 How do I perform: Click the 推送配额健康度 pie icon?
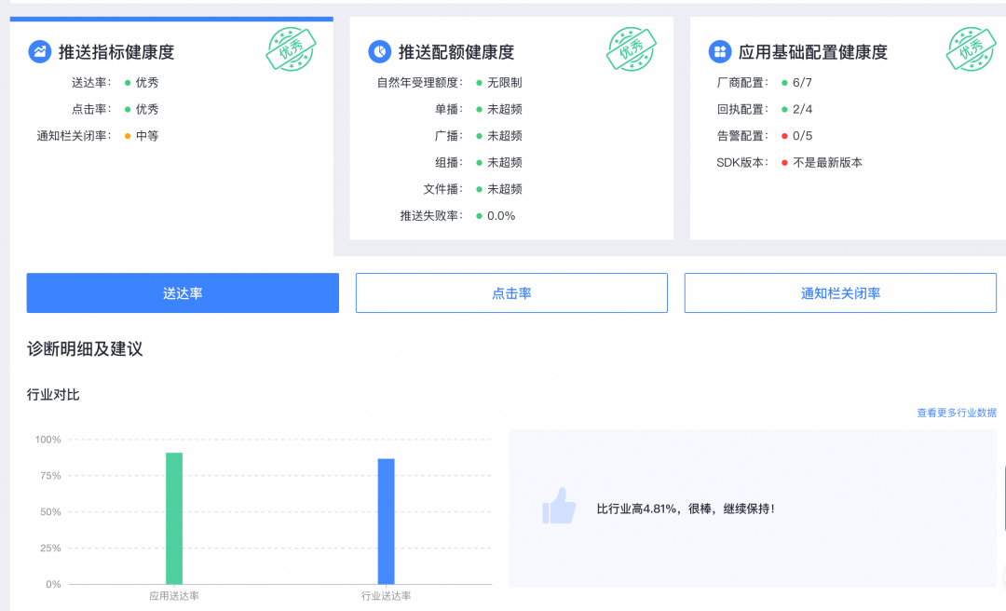point(380,51)
